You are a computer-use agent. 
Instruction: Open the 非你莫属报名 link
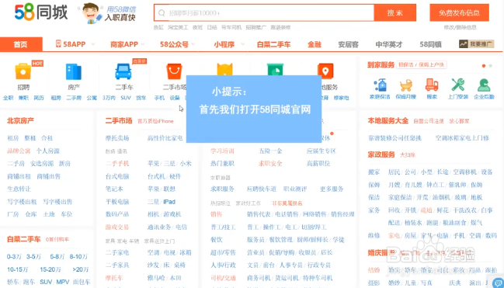point(287,203)
